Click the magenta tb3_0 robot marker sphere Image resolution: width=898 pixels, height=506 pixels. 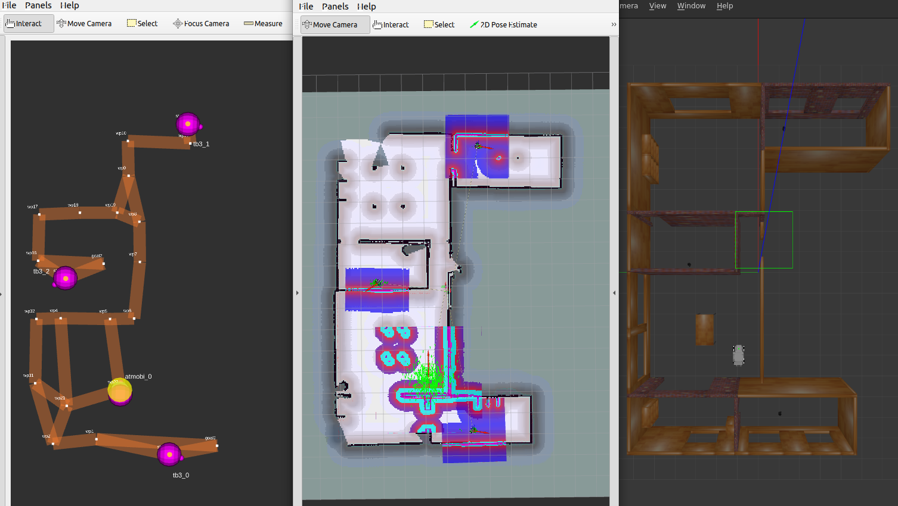click(x=169, y=454)
